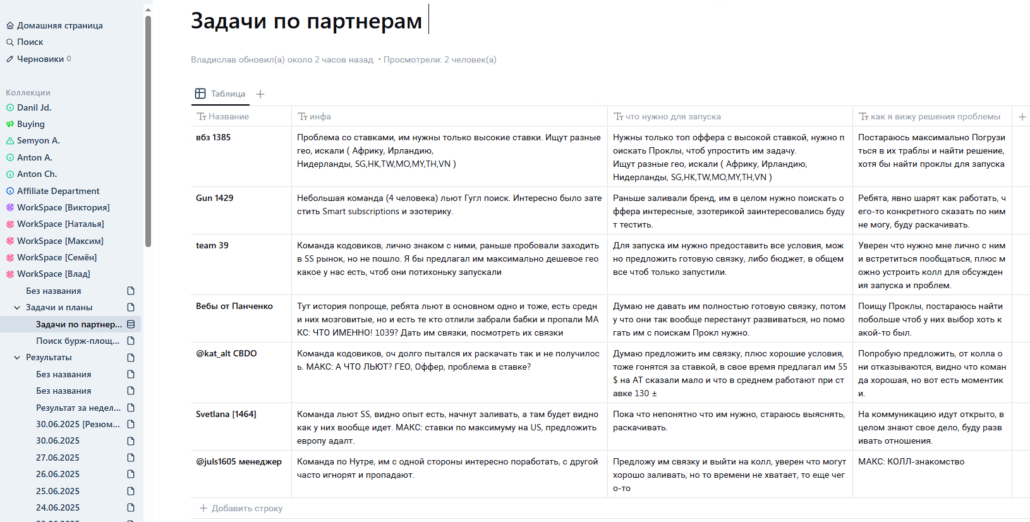Open the first Без названия document under WorkSpace [Влад]

point(54,291)
